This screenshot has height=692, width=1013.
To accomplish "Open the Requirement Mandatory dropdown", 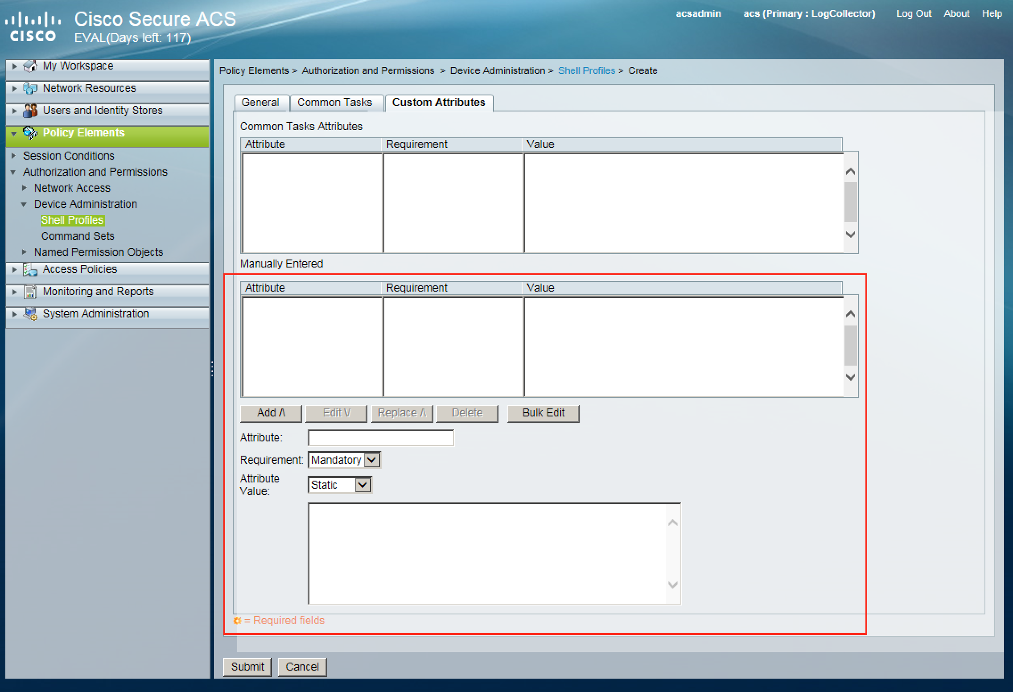I will coord(371,460).
